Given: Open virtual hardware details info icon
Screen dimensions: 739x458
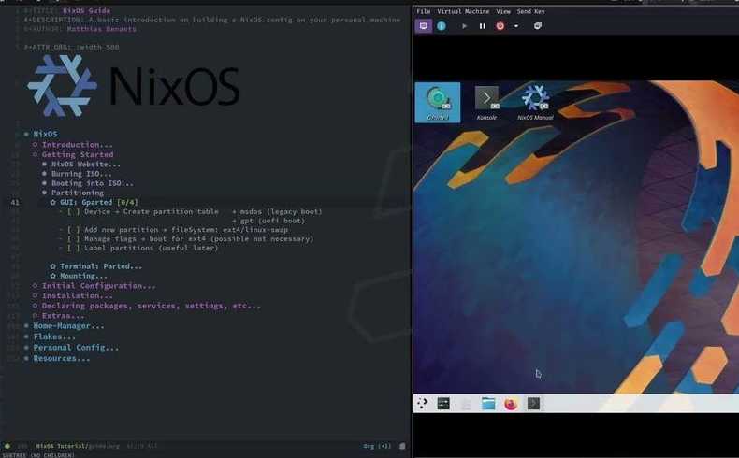Looking at the screenshot, I should pos(442,26).
